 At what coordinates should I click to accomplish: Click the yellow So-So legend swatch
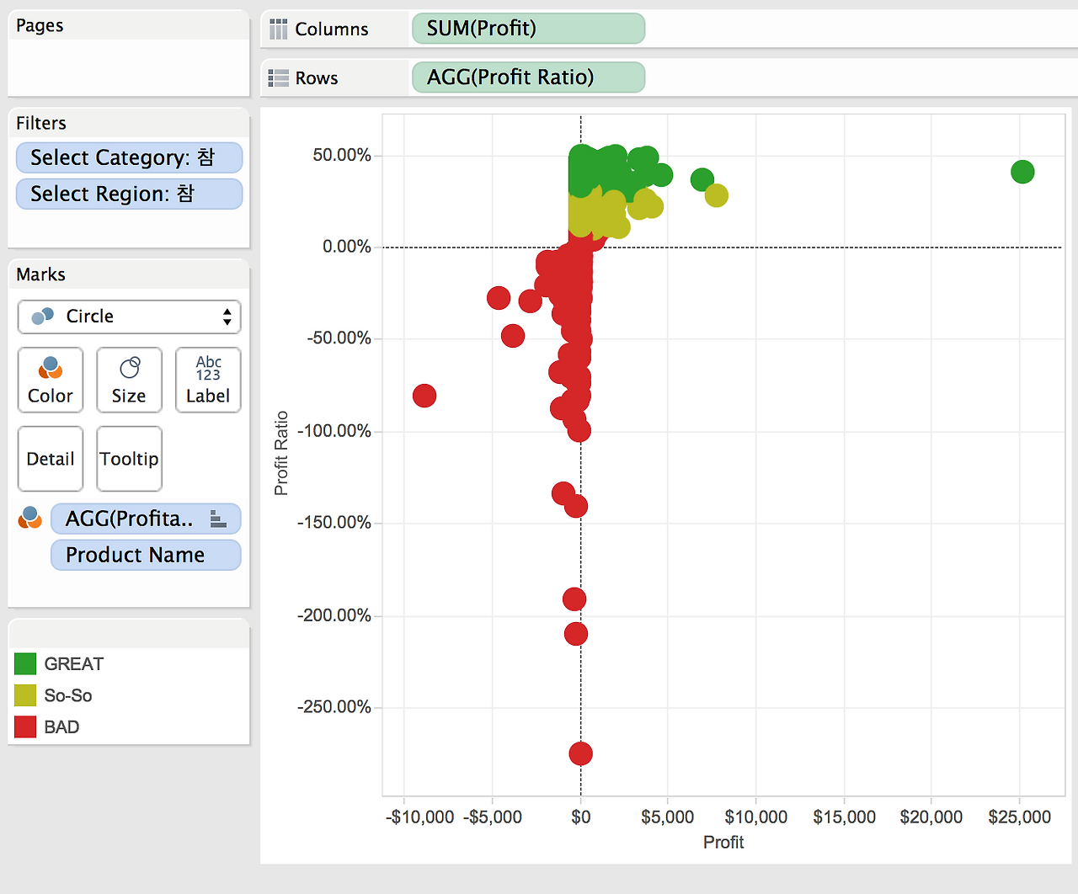(x=25, y=695)
